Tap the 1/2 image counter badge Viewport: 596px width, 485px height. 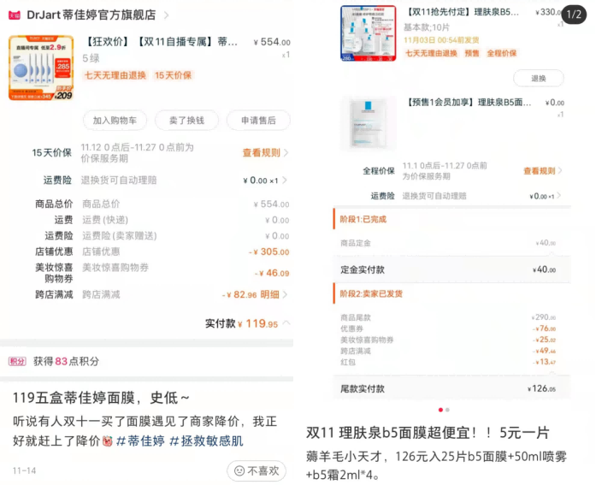point(574,15)
